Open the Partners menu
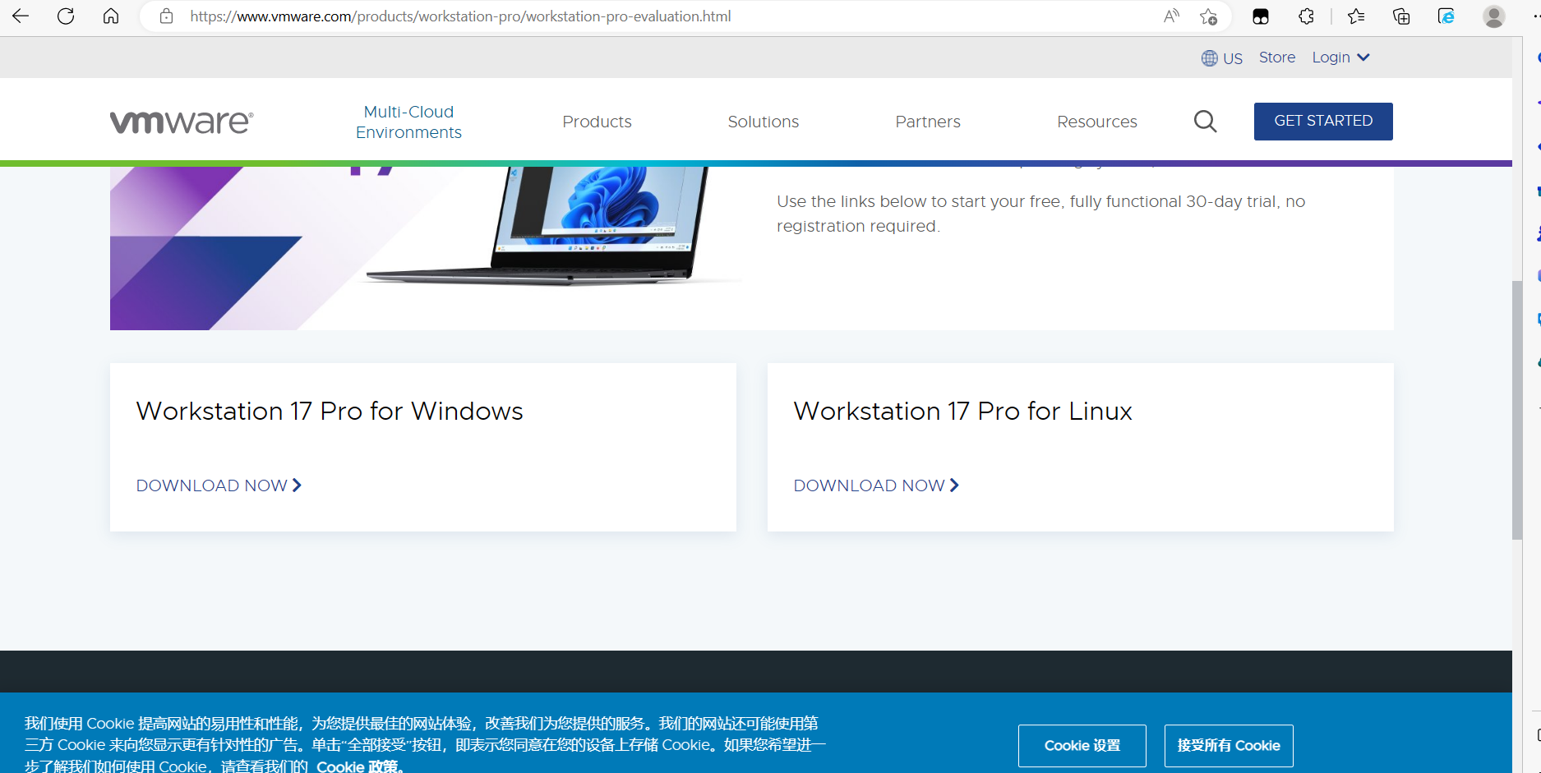1541x773 pixels. pos(927,122)
